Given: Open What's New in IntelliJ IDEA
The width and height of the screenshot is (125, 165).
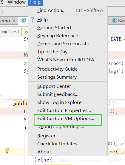Looking at the screenshot, I should (x=68, y=60).
